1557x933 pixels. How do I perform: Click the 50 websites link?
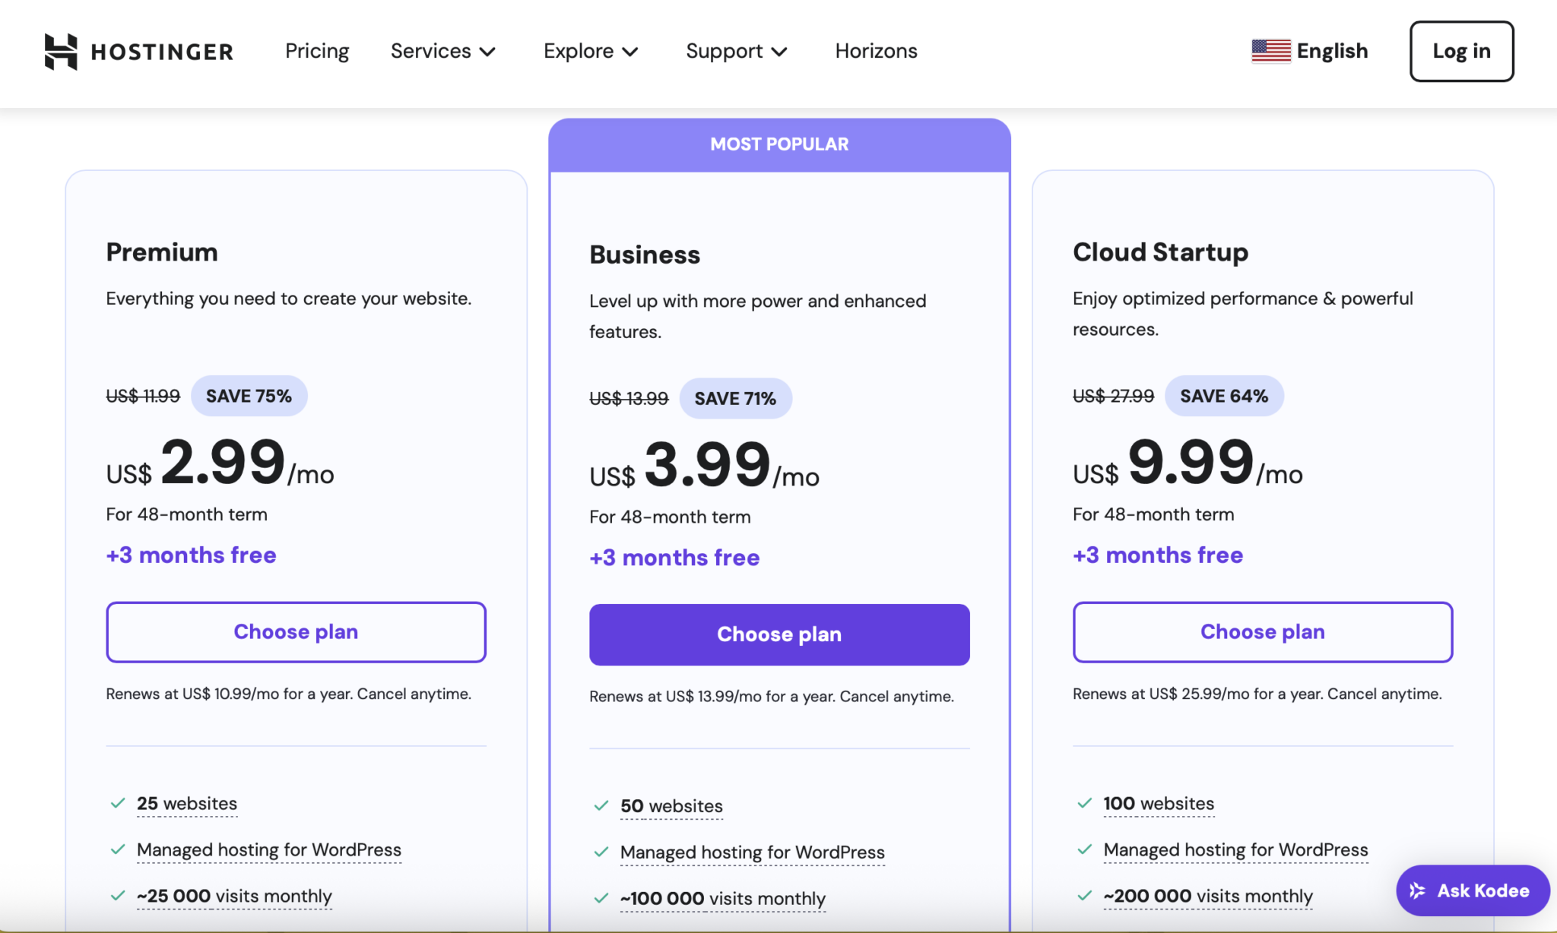pos(671,805)
